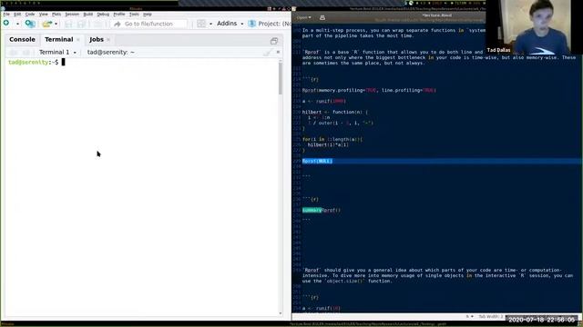Click the Create a Project icon
Viewport: 583px width, 327px height.
click(30, 24)
